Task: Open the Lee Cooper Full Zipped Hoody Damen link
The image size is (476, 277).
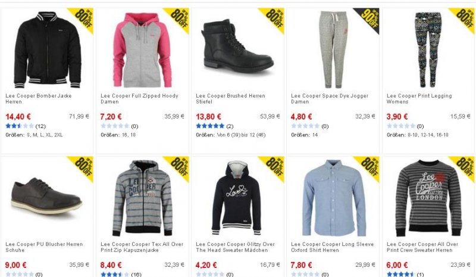Action: click(x=139, y=98)
